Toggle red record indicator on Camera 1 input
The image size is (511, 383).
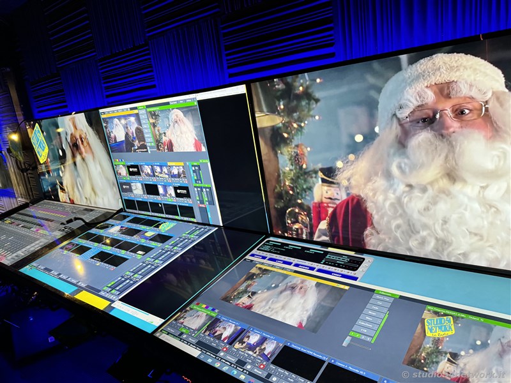(x=225, y=349)
